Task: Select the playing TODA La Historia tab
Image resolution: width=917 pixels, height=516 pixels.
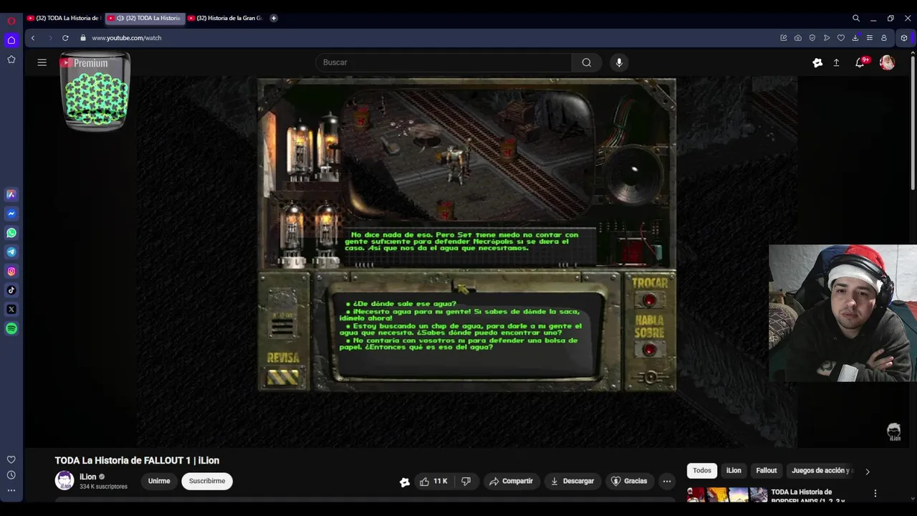Action: 145,18
